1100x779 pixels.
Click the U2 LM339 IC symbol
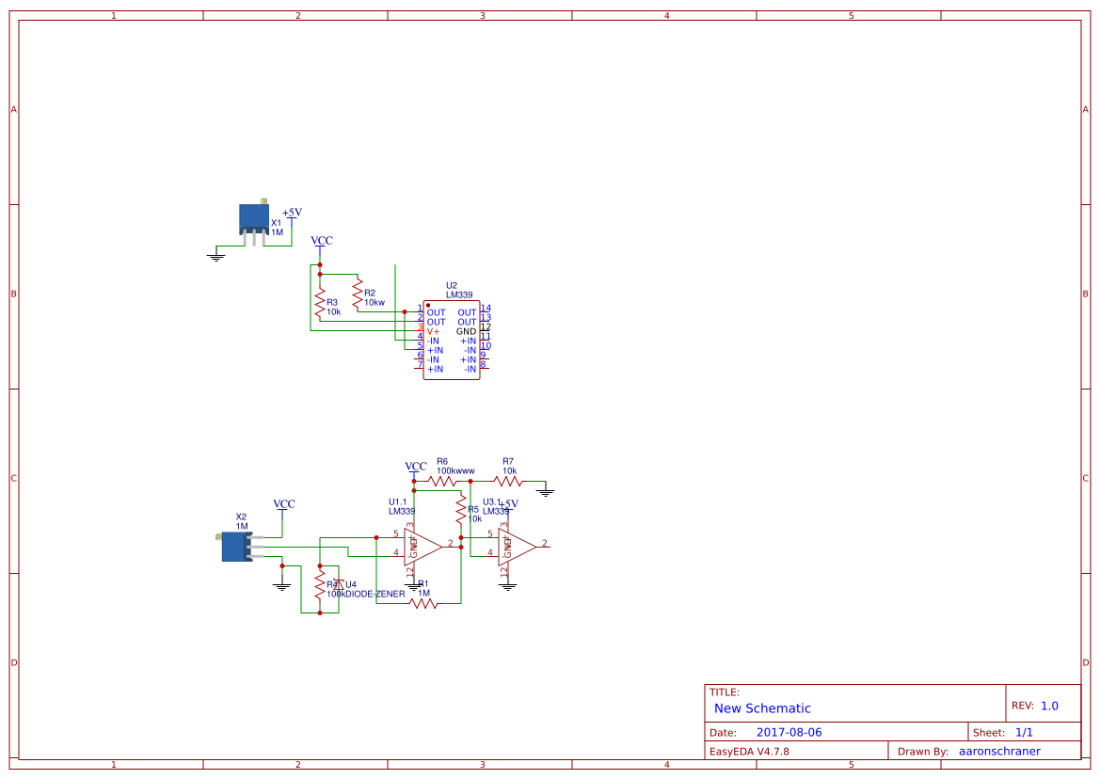tap(452, 339)
